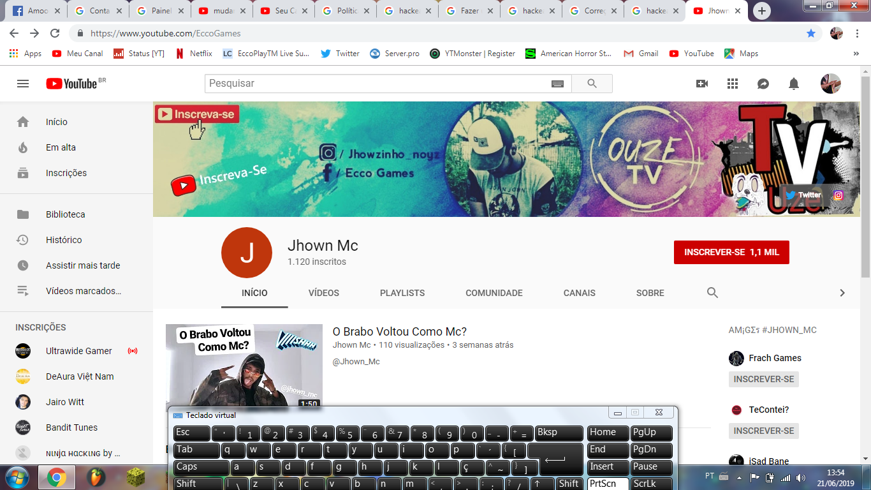
Task: Switch to the CANAIS tab
Action: coord(580,293)
